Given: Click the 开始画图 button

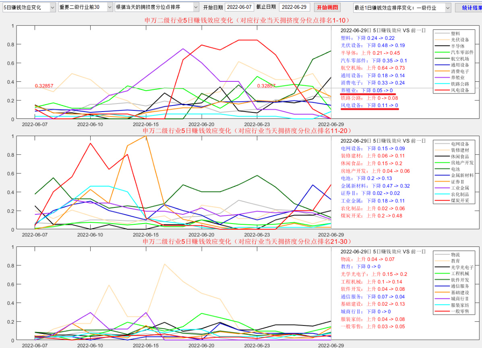Looking at the screenshot, I should coord(327,7).
